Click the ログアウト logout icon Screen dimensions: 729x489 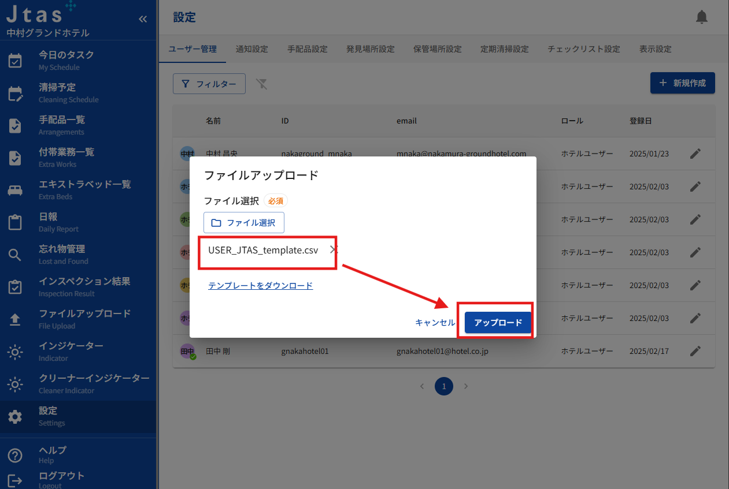(x=15, y=480)
